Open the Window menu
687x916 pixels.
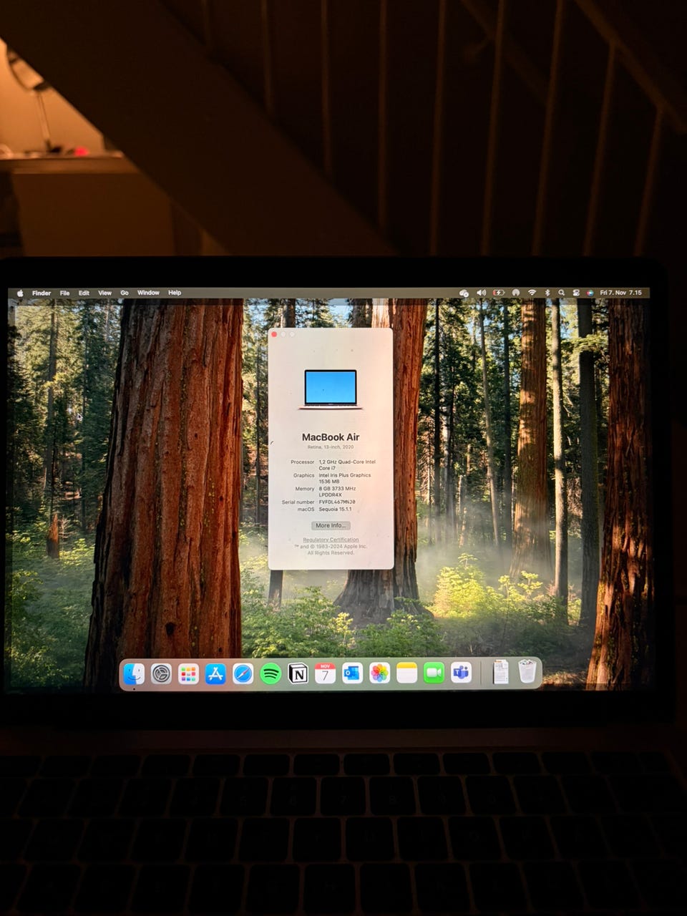pos(148,293)
